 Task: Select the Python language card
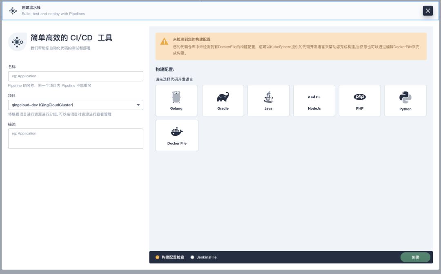point(405,100)
